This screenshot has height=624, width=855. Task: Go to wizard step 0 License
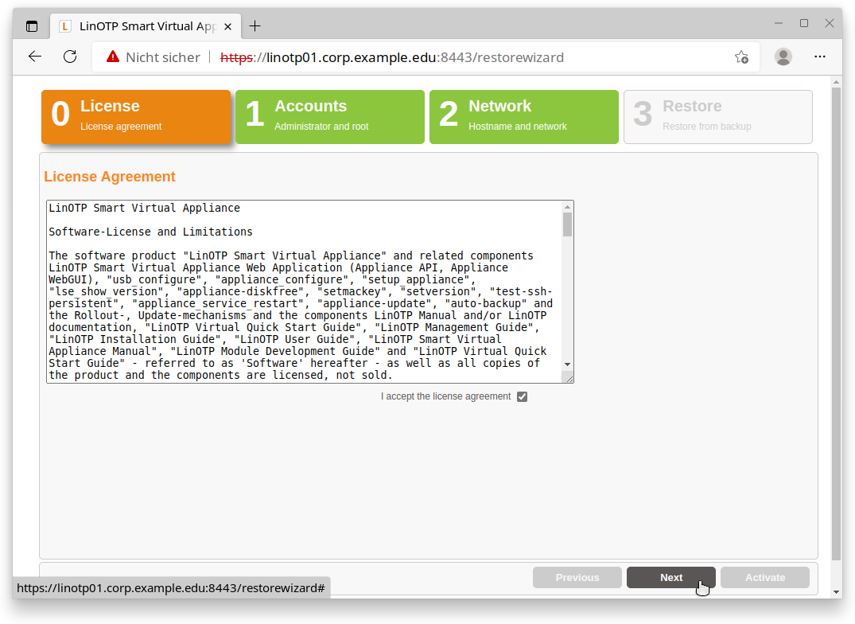click(136, 117)
